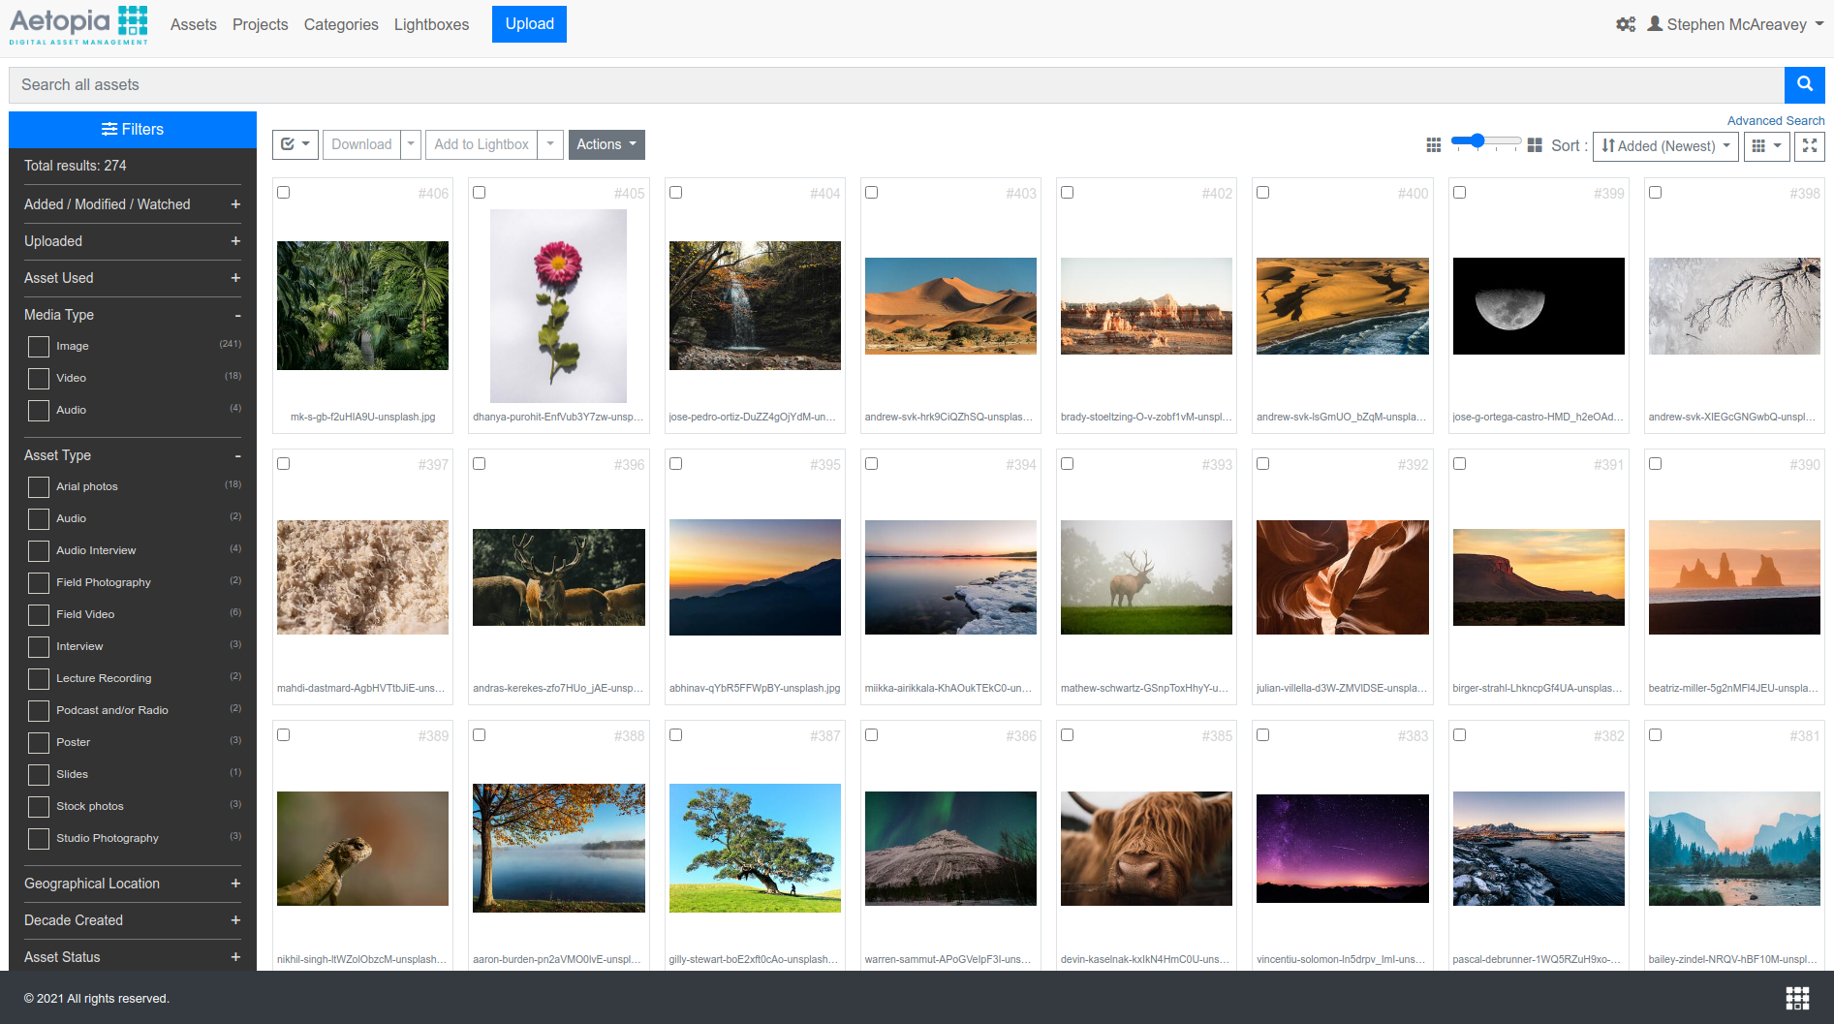Open the Lightboxes menu
The width and height of the screenshot is (1834, 1024).
point(431,24)
